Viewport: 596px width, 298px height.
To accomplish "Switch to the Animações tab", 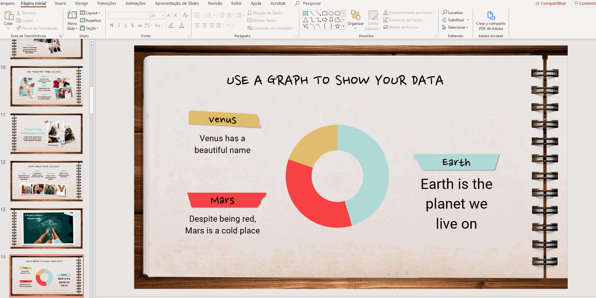I will [x=135, y=3].
